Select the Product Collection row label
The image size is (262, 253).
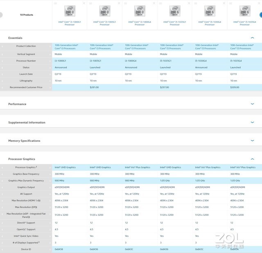click(x=26, y=46)
